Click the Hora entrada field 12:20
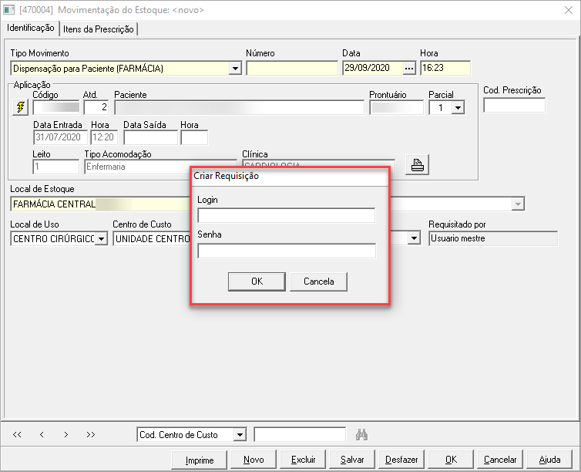This screenshot has height=472, width=581. click(x=104, y=137)
